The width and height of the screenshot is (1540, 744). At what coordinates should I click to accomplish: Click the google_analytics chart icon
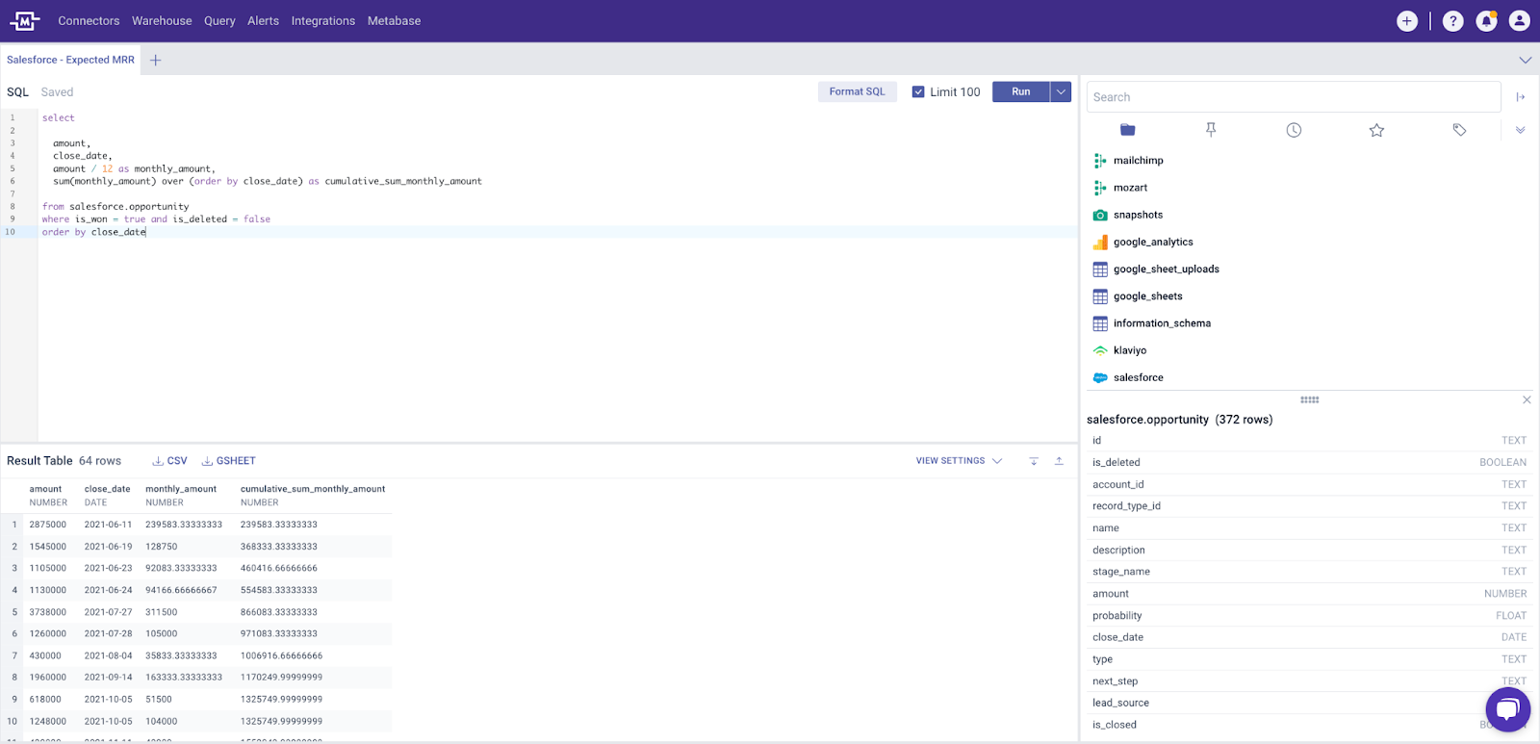1100,243
